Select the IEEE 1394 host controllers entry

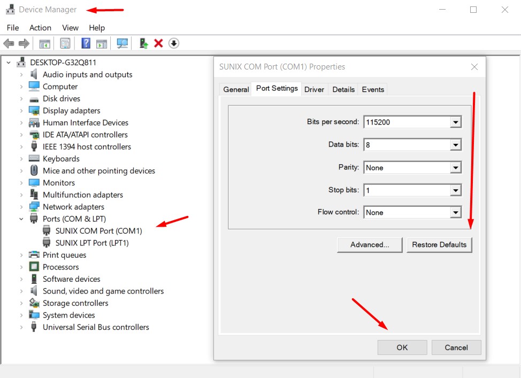[87, 146]
